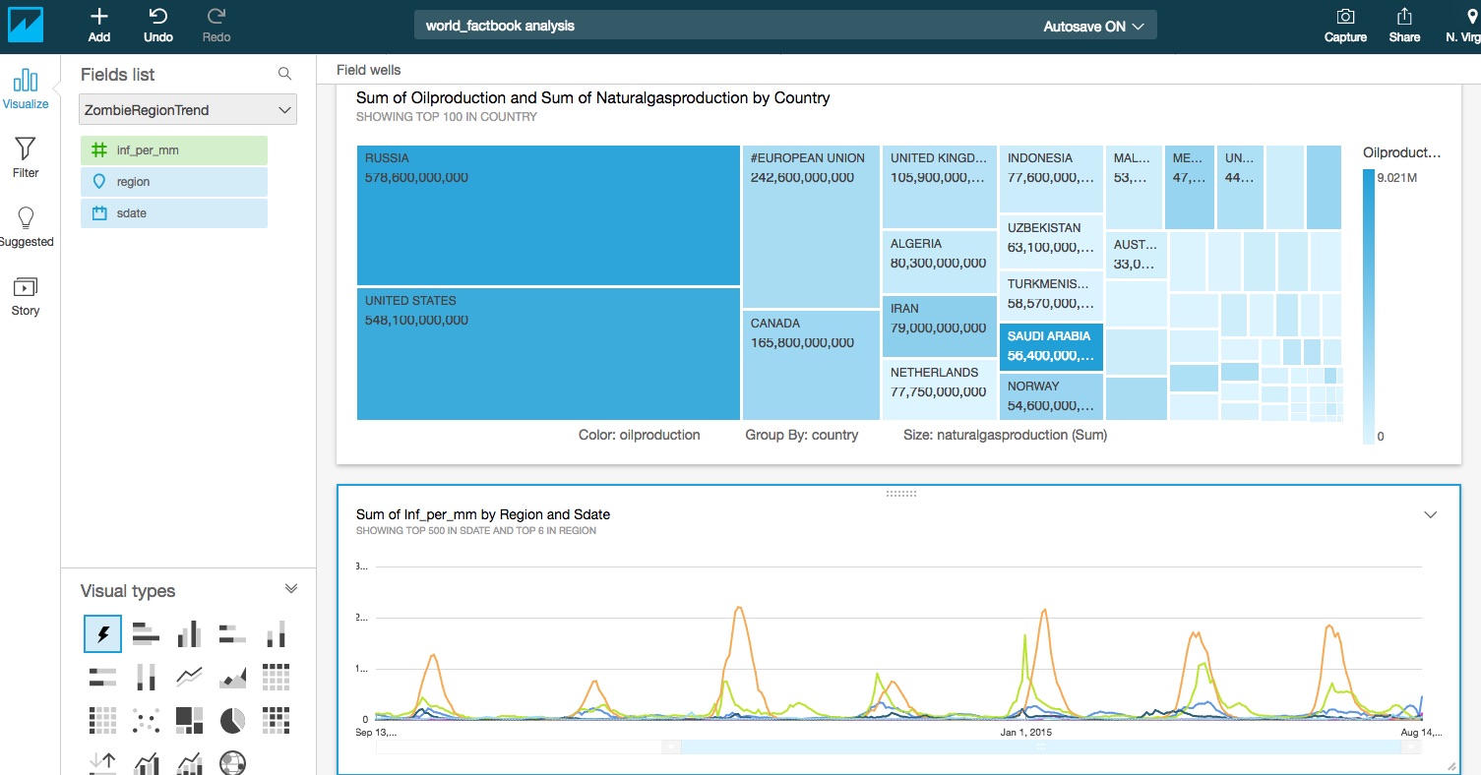
Task: Select the horizontal stacked bar chart type
Action: [x=232, y=634]
